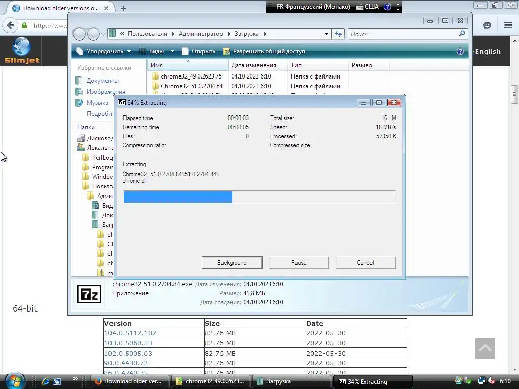Click the Windows Start orb
The height and width of the screenshot is (389, 519).
click(x=14, y=381)
